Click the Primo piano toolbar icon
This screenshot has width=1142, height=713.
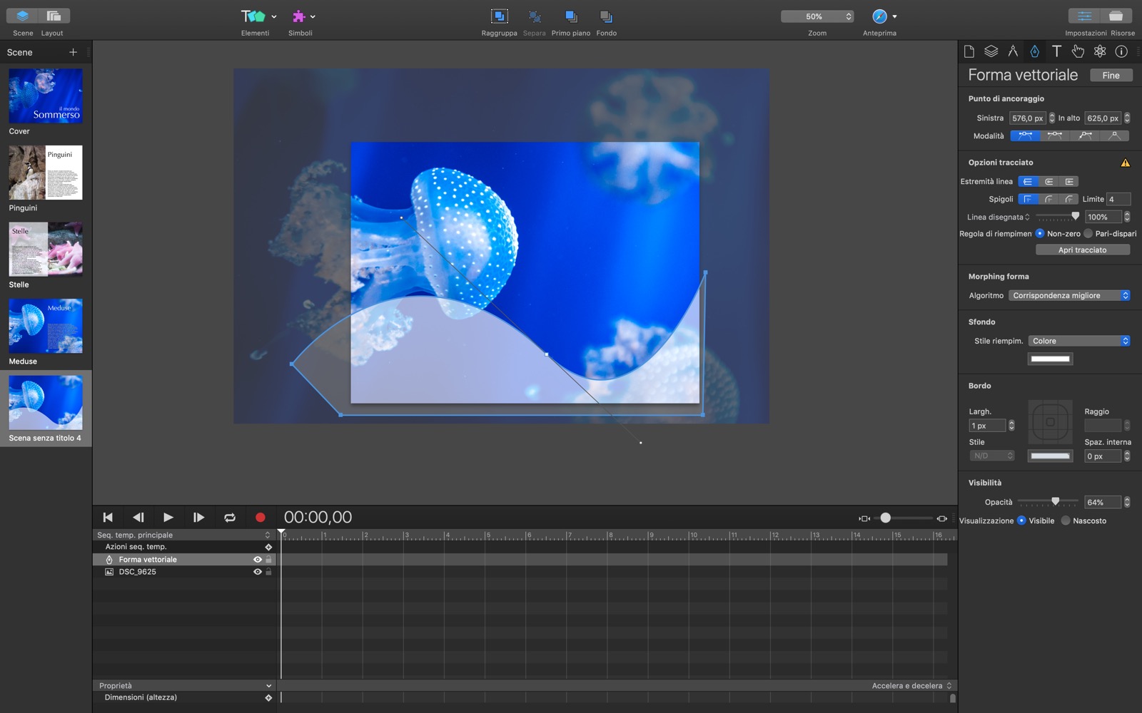click(x=570, y=16)
